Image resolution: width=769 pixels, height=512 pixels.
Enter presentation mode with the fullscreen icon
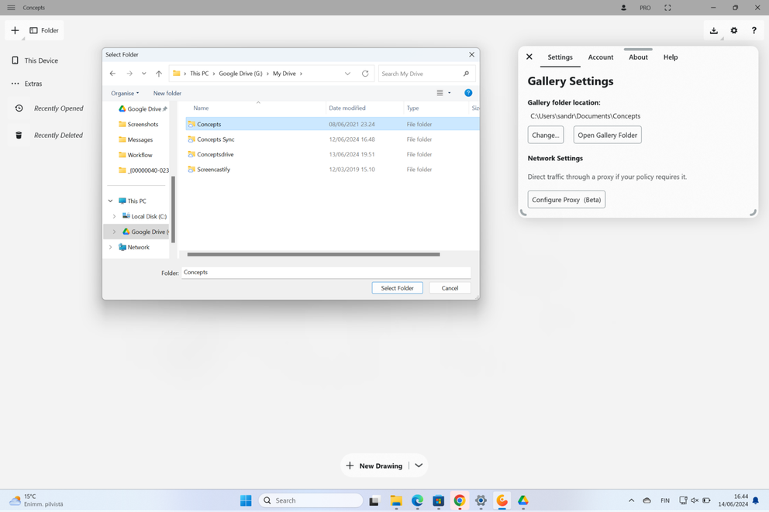point(667,7)
